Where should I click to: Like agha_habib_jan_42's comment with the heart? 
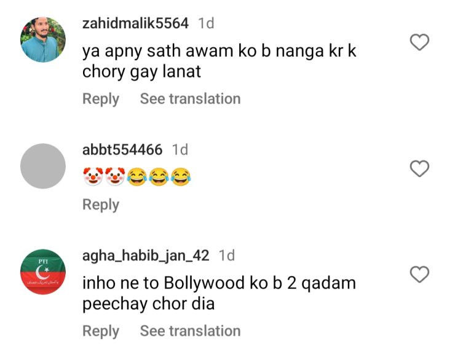[x=419, y=274]
